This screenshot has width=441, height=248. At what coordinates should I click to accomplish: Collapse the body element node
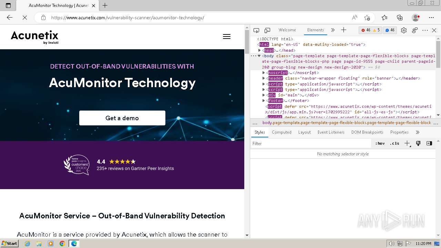pyautogui.click(x=259, y=56)
